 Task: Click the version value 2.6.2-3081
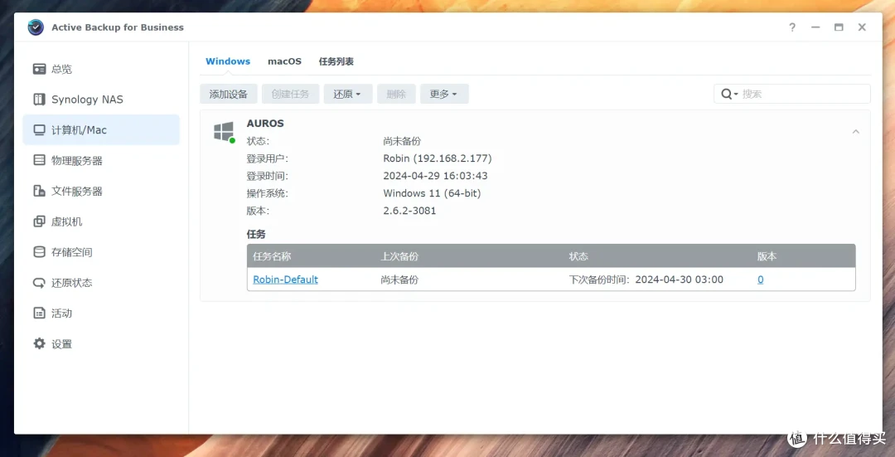pyautogui.click(x=409, y=211)
